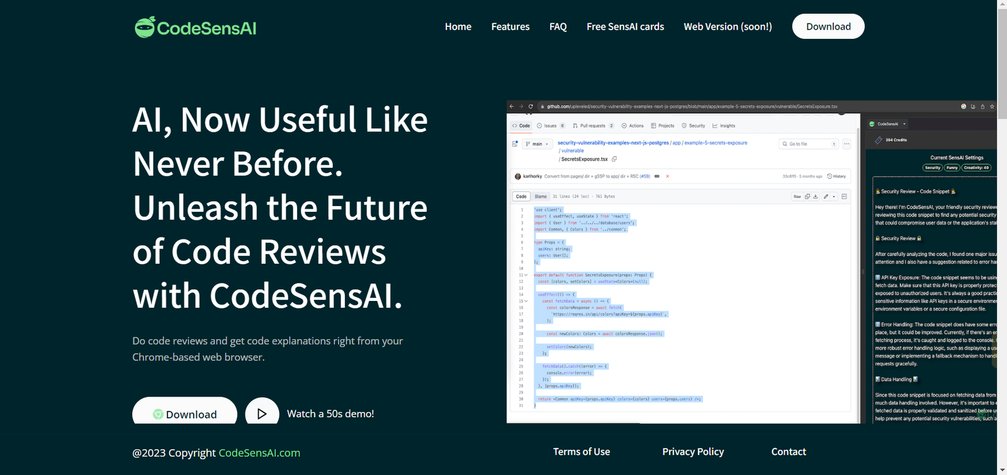Open the CodeSensAI.com footer link

click(x=259, y=452)
